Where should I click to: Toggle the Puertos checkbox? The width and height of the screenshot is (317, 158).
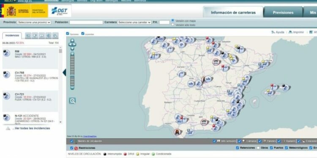click(x=271, y=148)
